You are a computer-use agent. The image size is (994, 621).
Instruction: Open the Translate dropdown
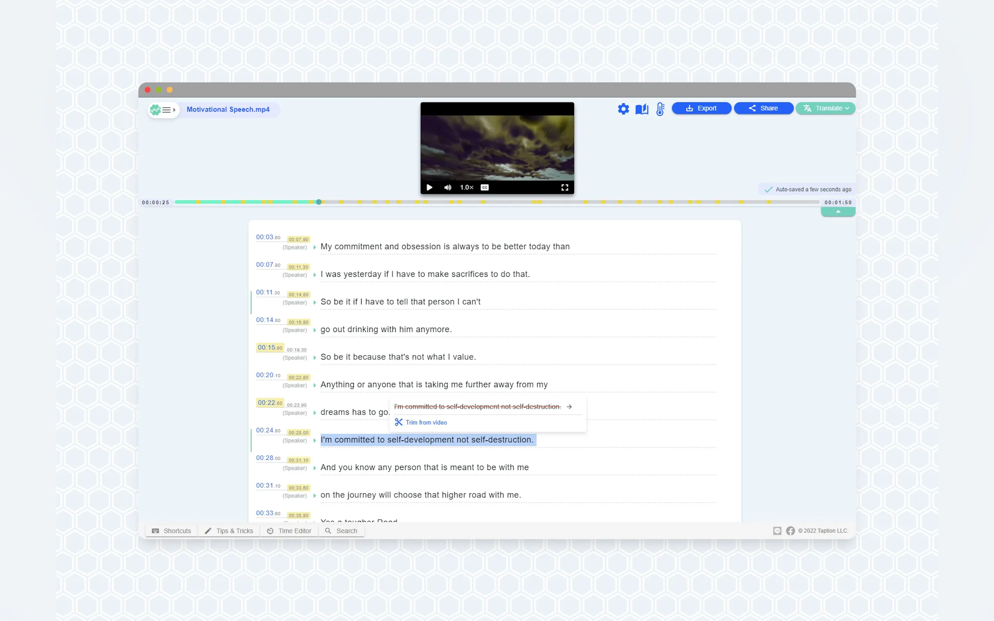[825, 108]
